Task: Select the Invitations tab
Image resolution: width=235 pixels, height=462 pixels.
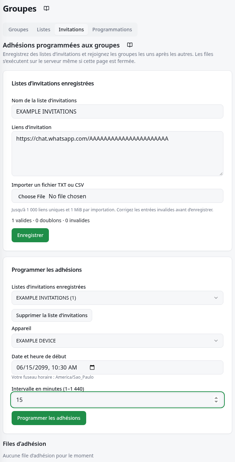Action: [71, 30]
